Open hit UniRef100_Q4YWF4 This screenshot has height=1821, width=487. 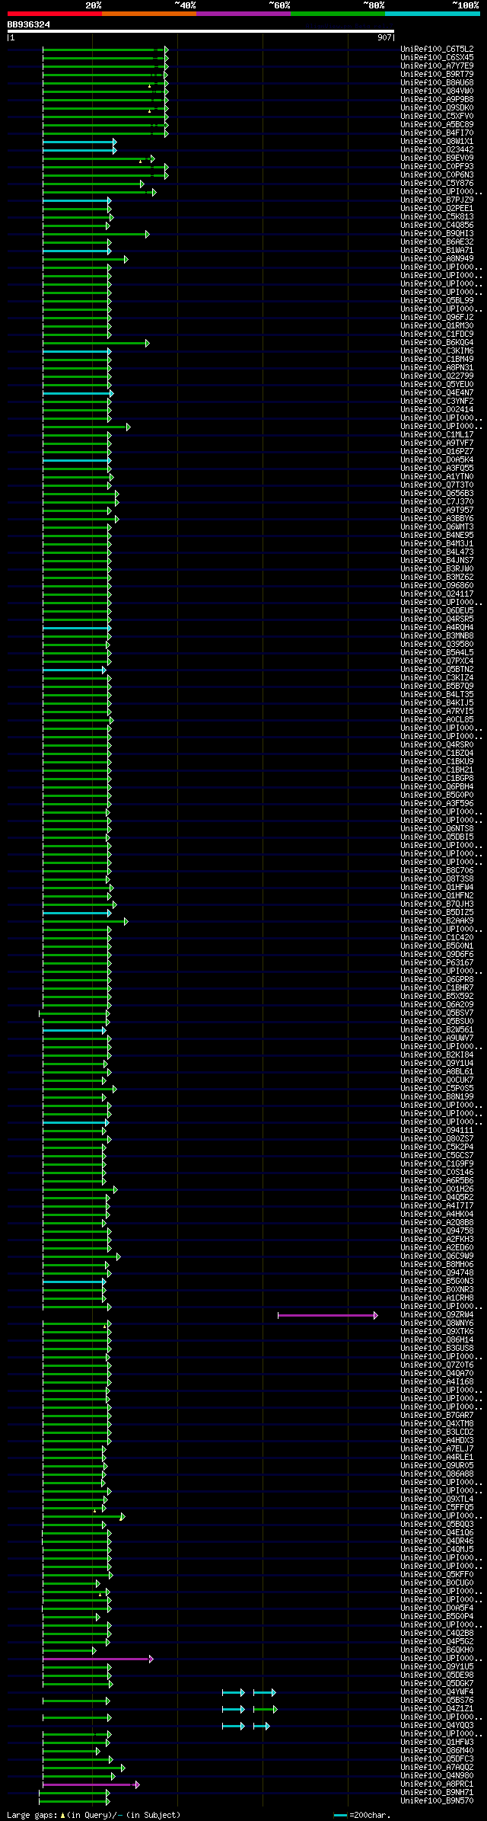(x=437, y=1691)
